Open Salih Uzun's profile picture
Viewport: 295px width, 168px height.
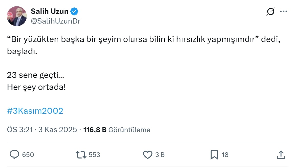[17, 16]
